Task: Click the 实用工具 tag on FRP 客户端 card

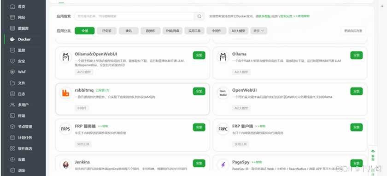Action: [240, 144]
